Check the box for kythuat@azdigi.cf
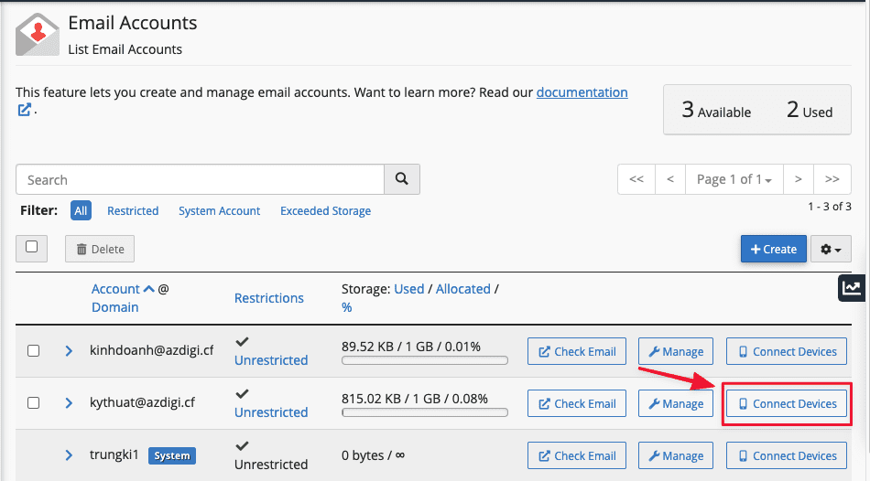The image size is (870, 481). point(34,403)
